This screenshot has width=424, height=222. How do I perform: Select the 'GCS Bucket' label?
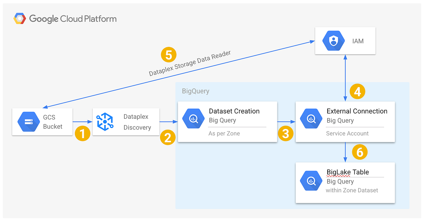coord(53,122)
